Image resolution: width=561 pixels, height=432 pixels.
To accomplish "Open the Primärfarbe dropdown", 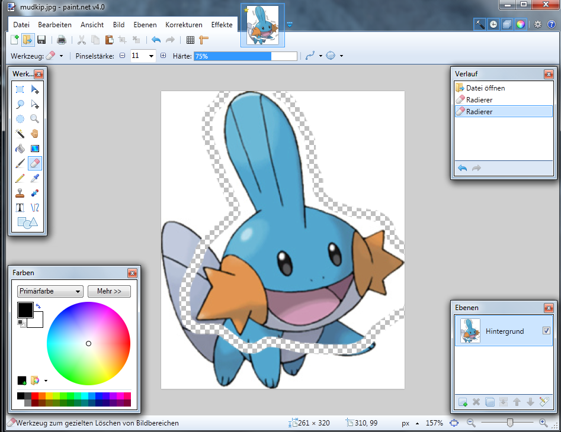I will 50,291.
